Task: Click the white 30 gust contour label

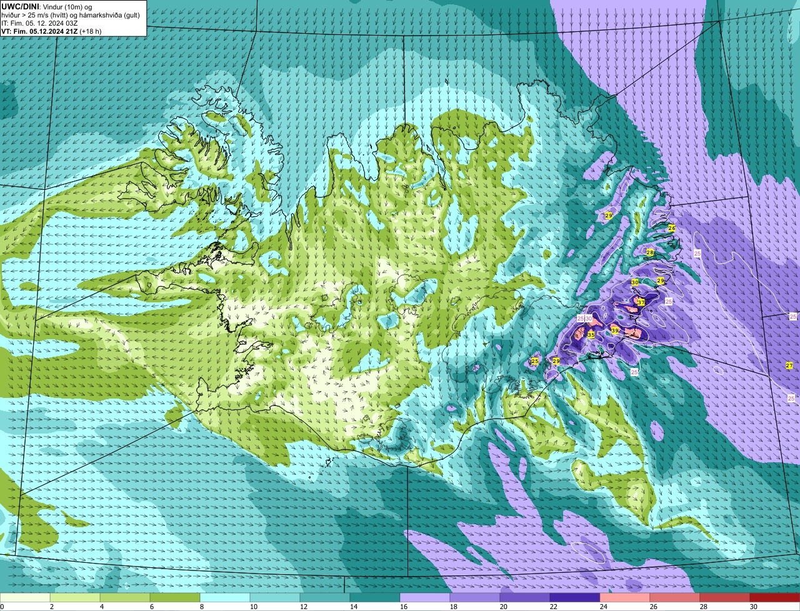Action: point(589,319)
